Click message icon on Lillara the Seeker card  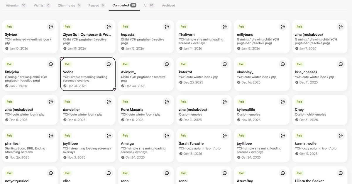coord(341,173)
